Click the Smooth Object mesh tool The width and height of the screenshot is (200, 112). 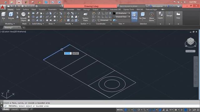pos(23,16)
